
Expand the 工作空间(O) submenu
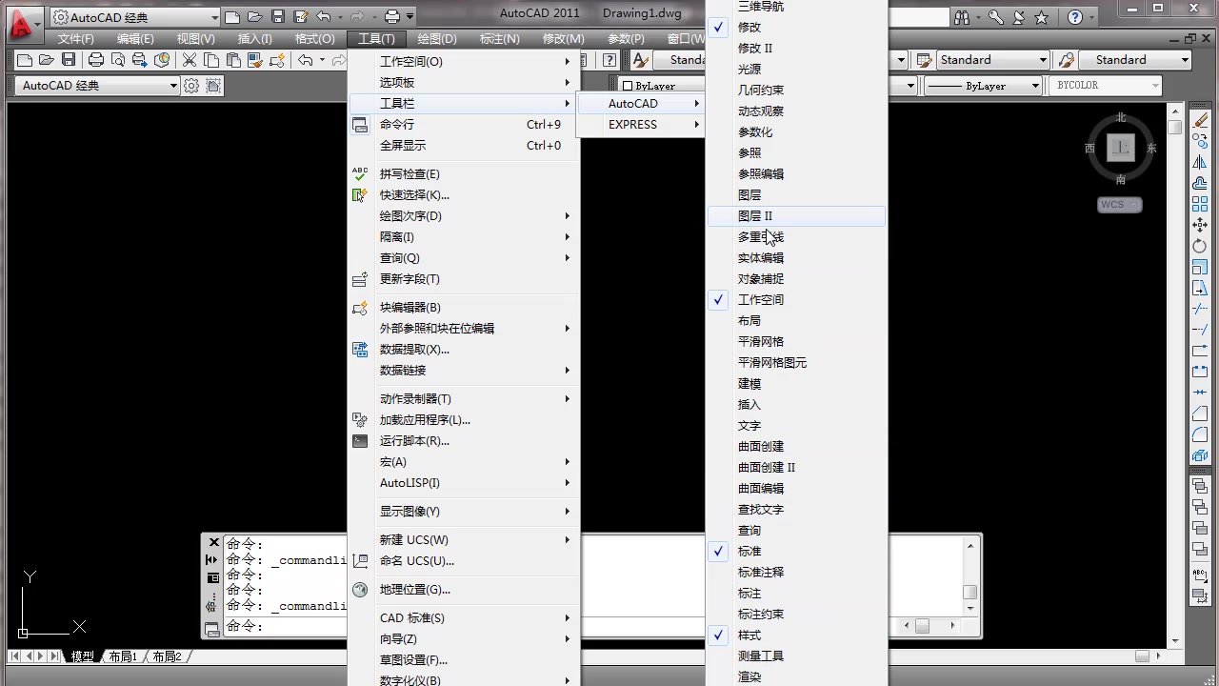tap(464, 62)
